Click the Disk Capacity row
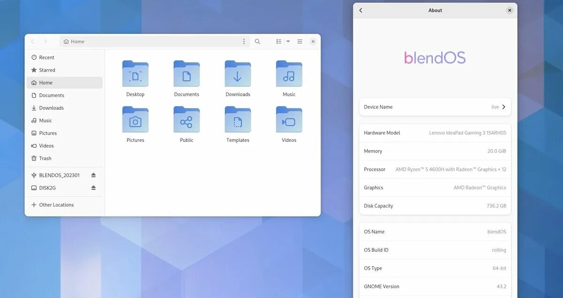The height and width of the screenshot is (298, 563). [x=435, y=206]
